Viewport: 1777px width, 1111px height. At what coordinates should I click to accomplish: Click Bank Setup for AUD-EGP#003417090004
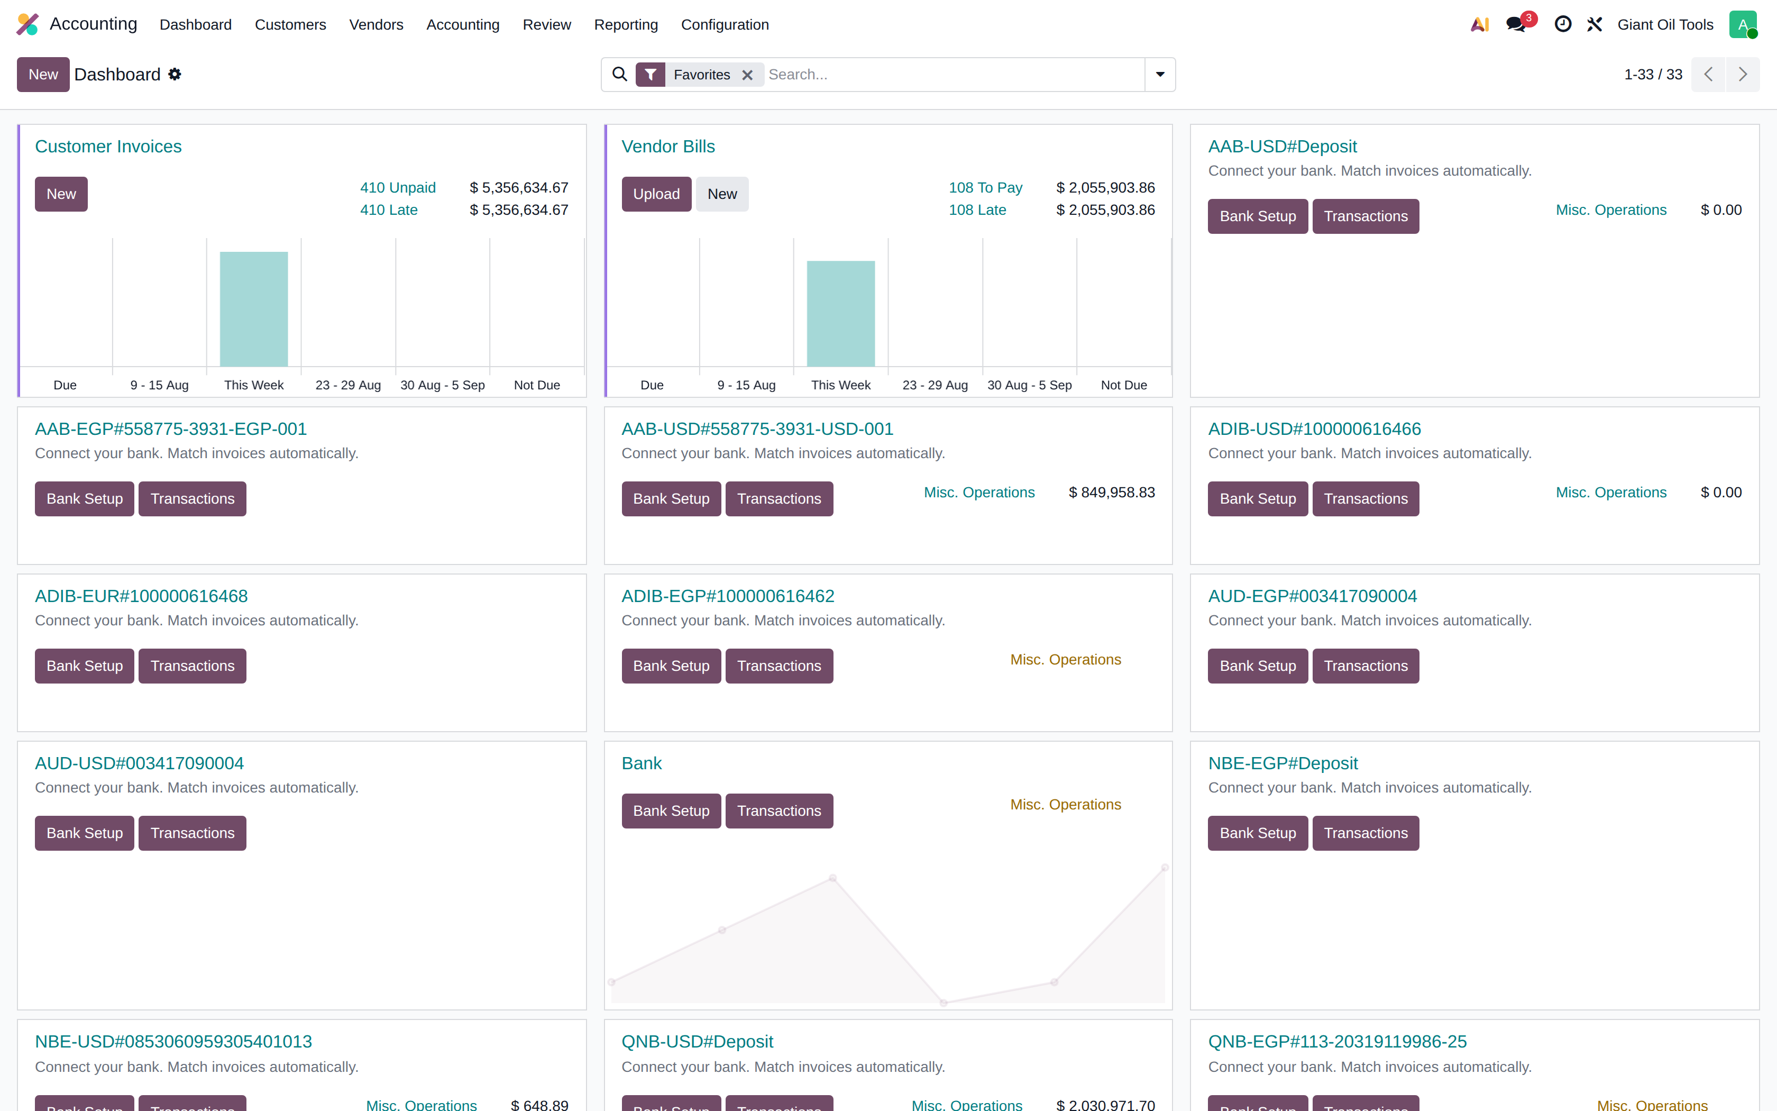point(1257,666)
